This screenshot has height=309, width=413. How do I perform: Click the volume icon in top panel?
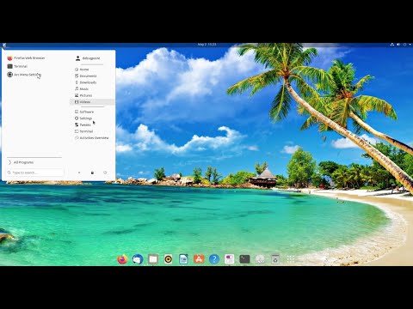point(398,45)
